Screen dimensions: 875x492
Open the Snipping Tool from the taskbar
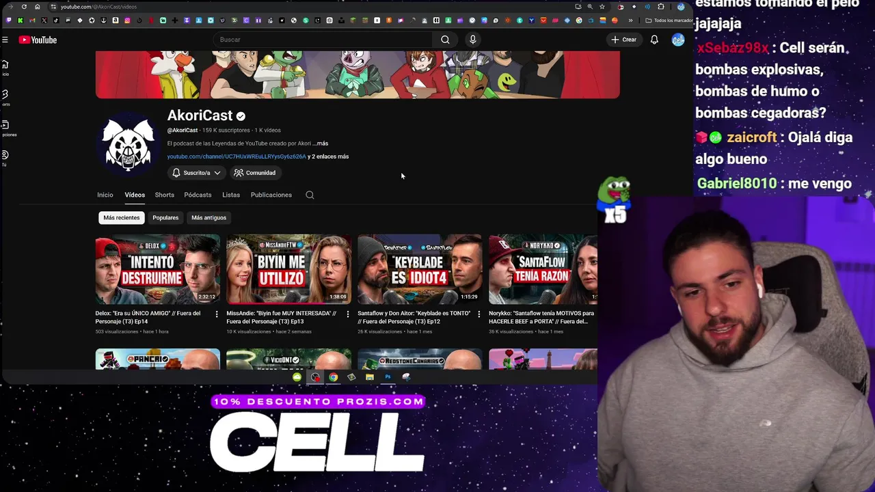406,377
